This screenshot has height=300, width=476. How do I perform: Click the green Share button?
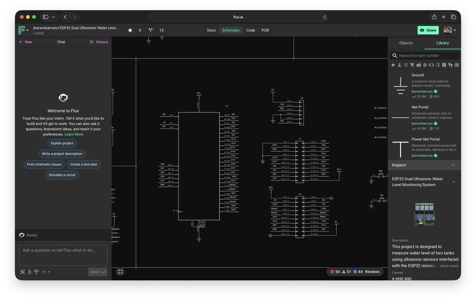428,30
